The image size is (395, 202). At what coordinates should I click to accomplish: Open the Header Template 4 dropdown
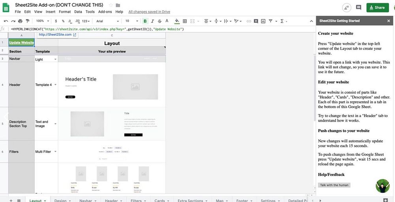coord(55,85)
